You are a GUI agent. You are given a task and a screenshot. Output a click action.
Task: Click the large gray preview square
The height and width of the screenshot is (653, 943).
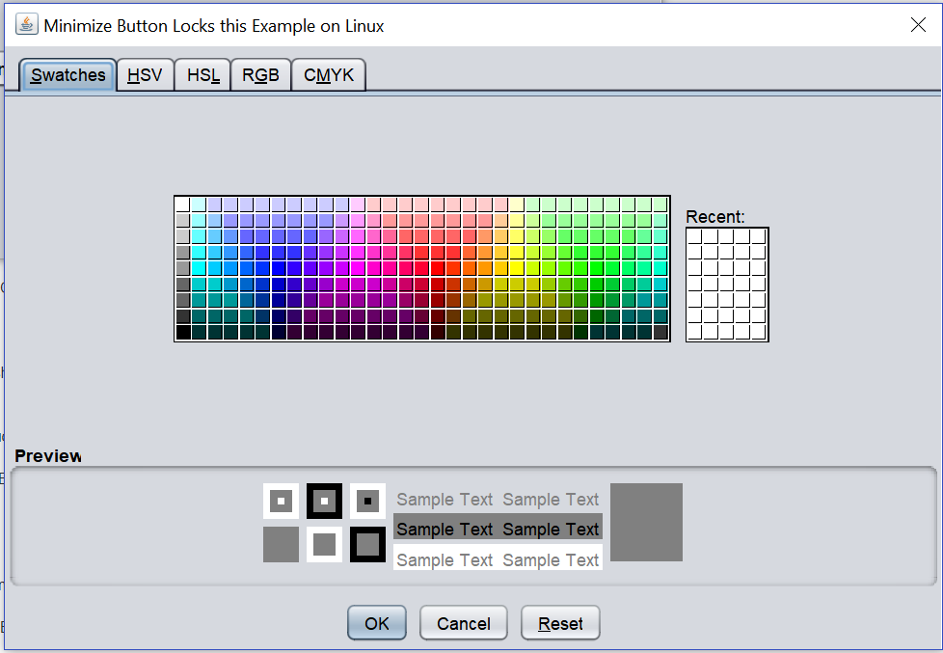click(x=646, y=522)
